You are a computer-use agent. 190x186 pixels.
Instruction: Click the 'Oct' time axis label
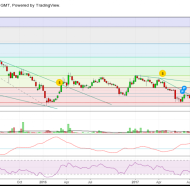point(19,182)
